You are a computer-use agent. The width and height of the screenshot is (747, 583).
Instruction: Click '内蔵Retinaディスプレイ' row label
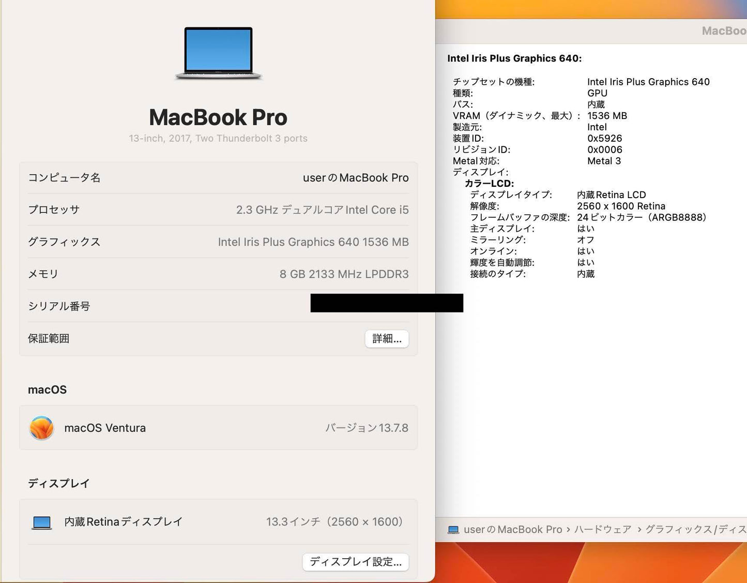pos(124,522)
